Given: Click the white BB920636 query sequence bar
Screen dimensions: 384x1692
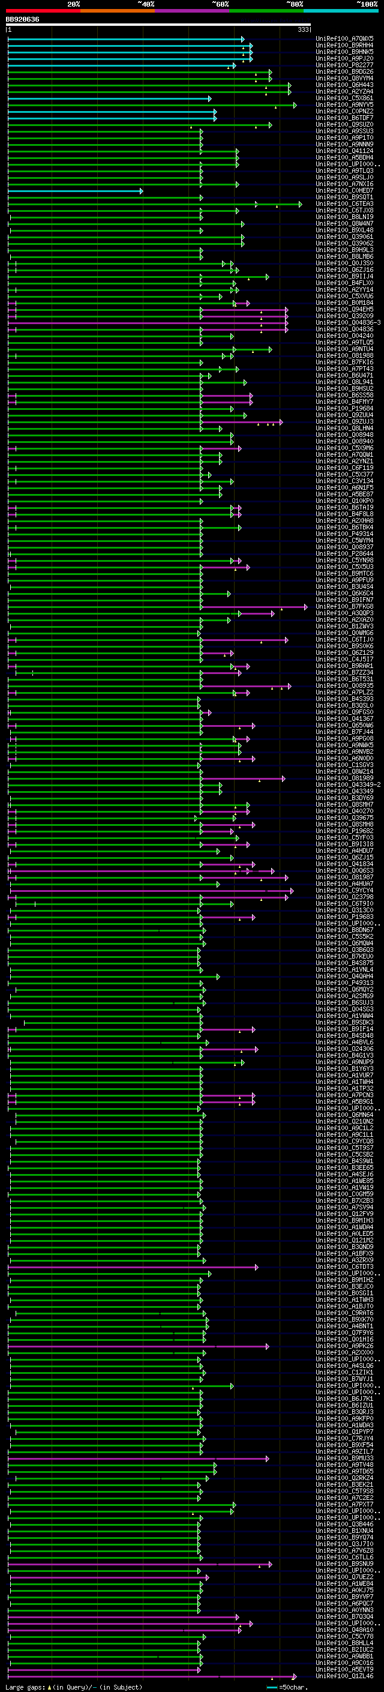Looking at the screenshot, I should click(158, 25).
